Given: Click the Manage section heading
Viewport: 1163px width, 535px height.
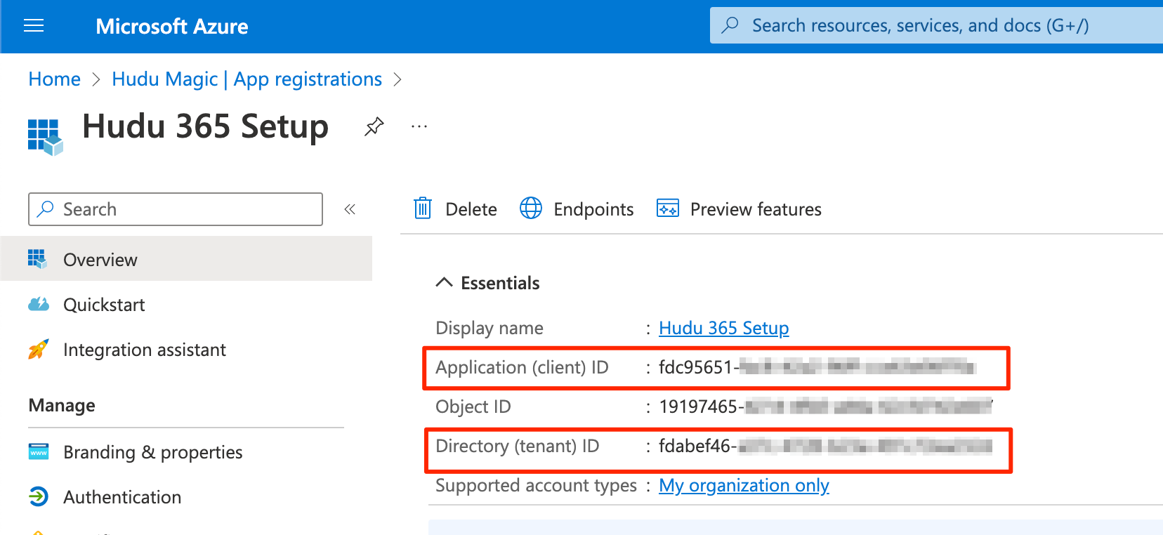Looking at the screenshot, I should [x=62, y=405].
